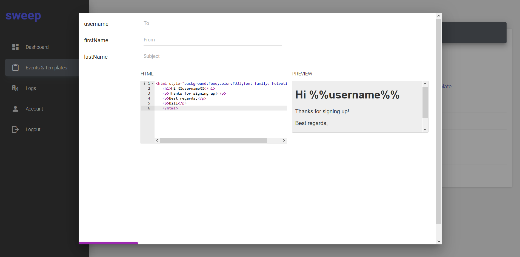The width and height of the screenshot is (520, 257).
Task: Click the Logout exit icon
Action: (15, 129)
